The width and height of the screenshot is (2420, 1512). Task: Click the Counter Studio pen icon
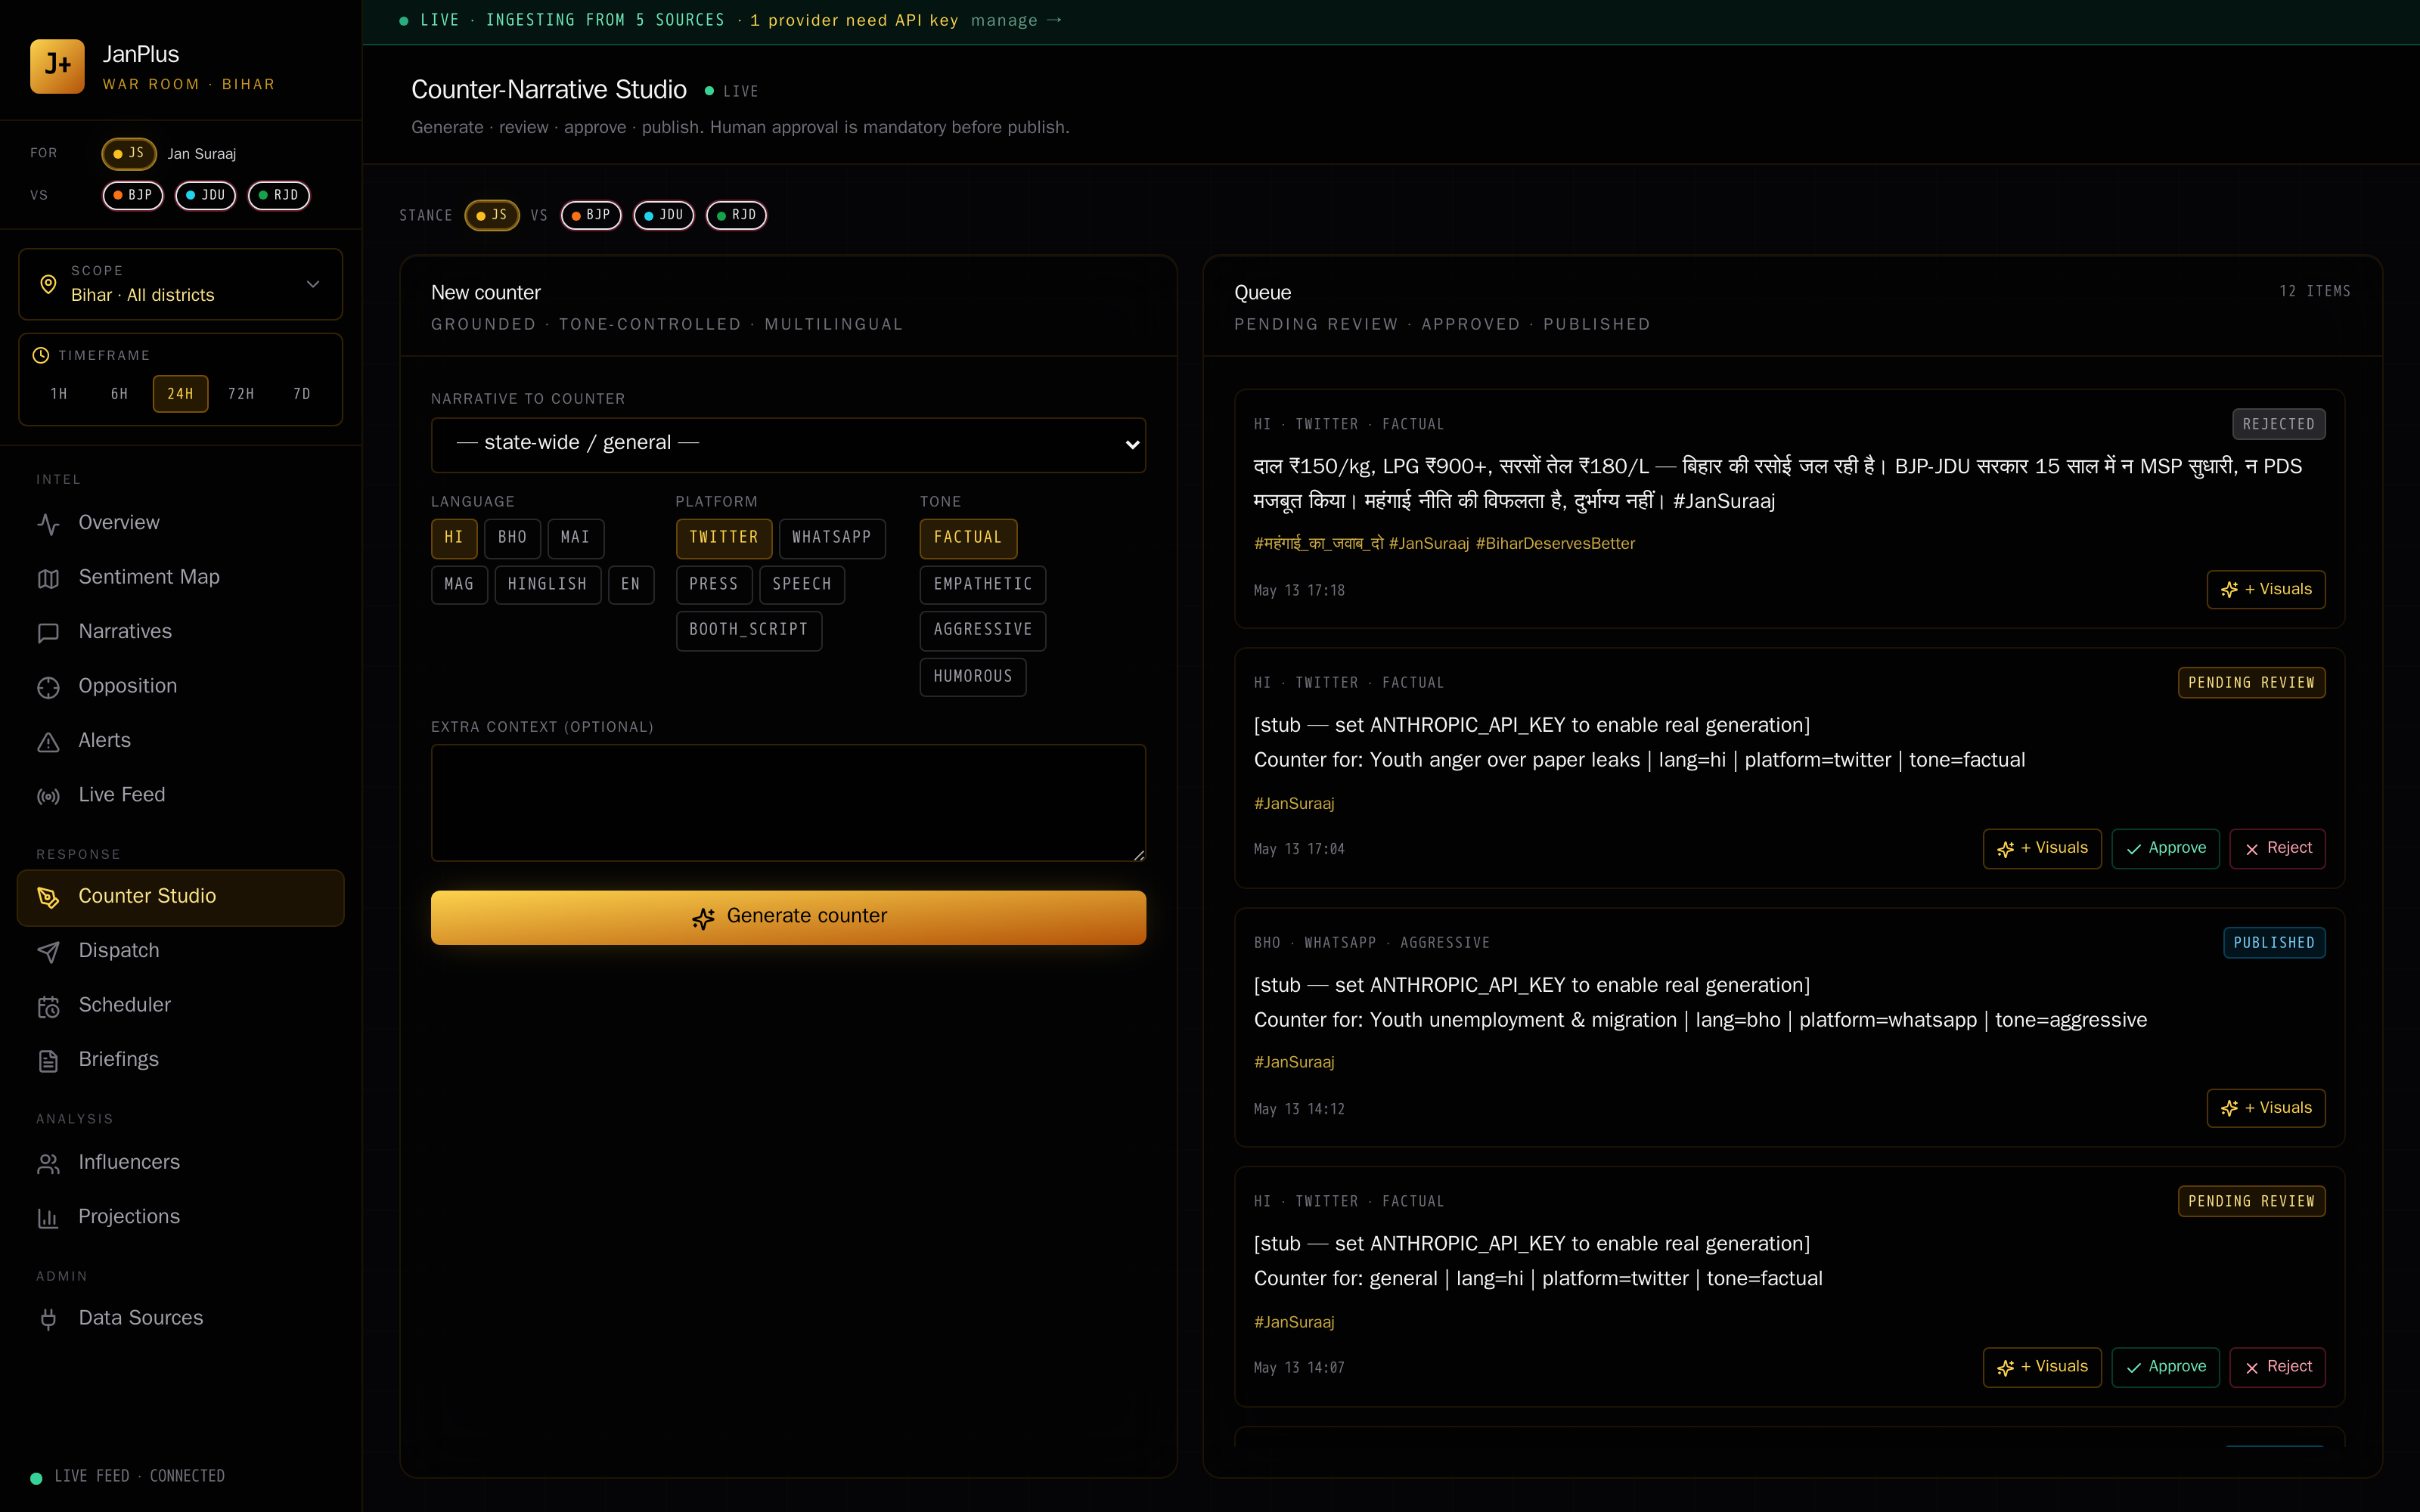tap(48, 897)
